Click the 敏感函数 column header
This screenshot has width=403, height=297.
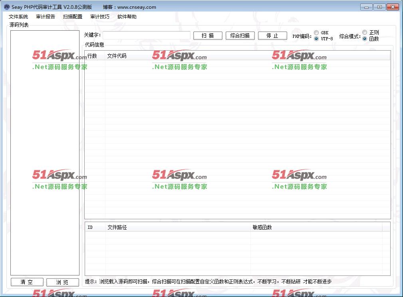tap(316, 227)
